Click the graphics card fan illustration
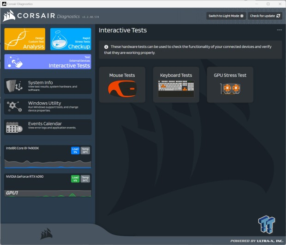Image resolution: width=286 pixels, height=245 pixels. (x=230, y=89)
